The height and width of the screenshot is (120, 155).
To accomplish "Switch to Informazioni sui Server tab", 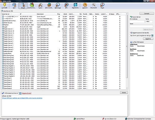I will [10, 93].
